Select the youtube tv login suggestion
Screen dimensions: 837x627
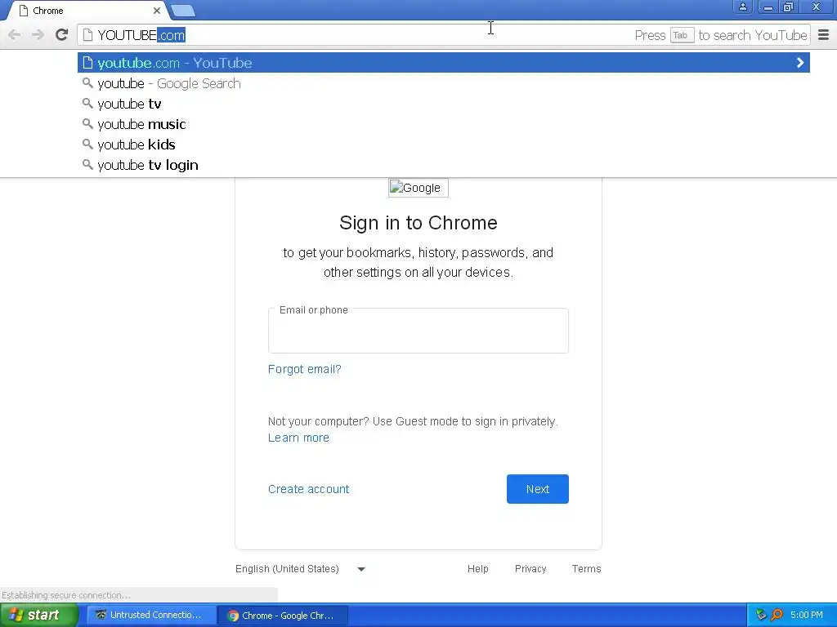point(444,165)
